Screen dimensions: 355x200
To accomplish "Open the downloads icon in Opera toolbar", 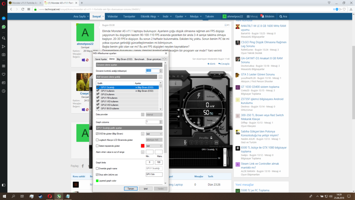I will tap(351, 9).
